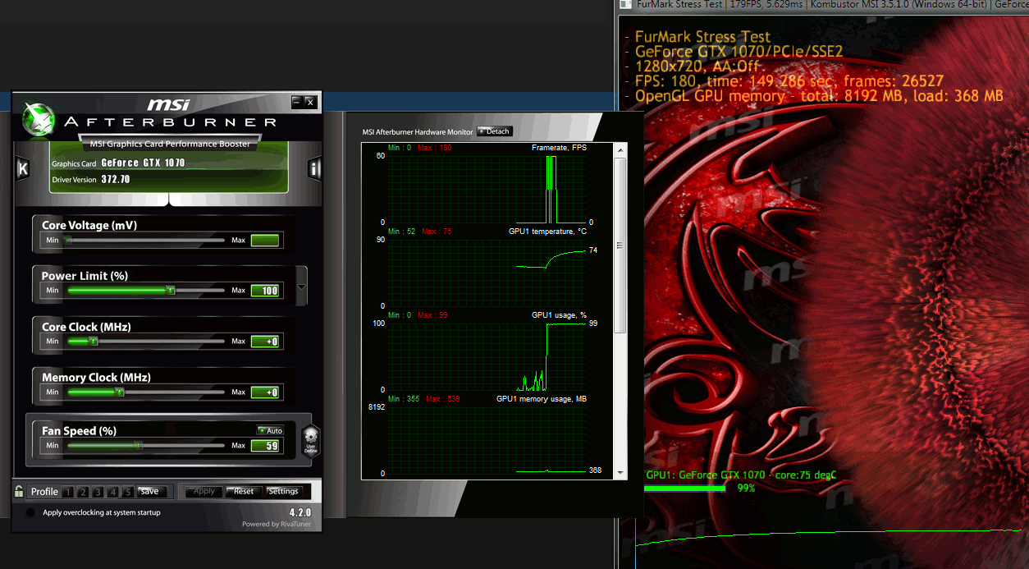Click the Core Clock (MHz) label
This screenshot has height=569, width=1029.
point(86,327)
